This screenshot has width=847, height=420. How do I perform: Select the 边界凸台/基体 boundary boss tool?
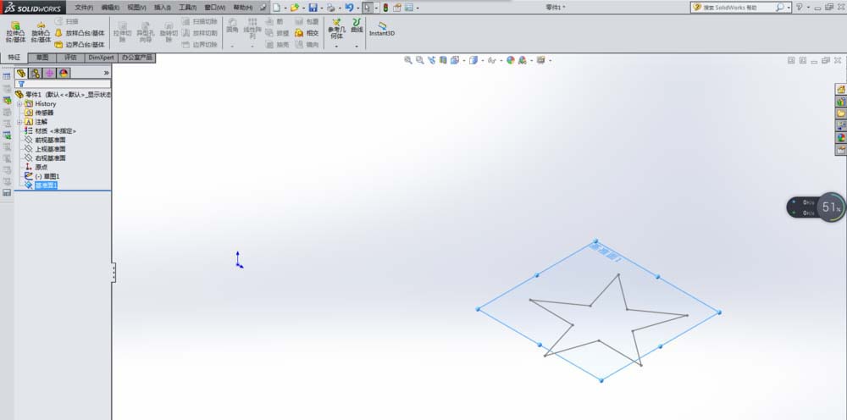coord(80,45)
